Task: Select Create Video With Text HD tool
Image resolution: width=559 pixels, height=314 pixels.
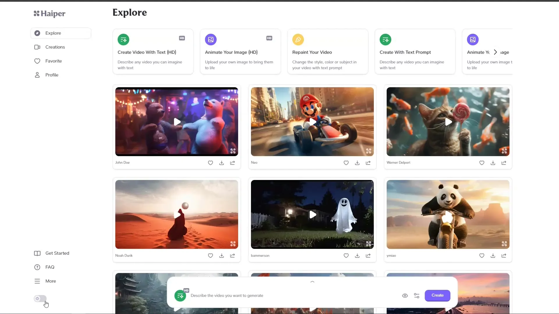Action: click(x=153, y=52)
